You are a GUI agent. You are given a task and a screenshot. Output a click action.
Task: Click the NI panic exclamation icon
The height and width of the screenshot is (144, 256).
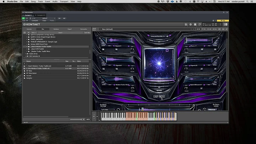[x=220, y=25]
